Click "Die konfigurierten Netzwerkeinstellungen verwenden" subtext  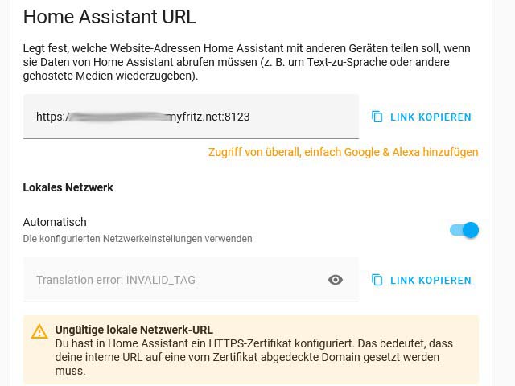[x=138, y=239]
